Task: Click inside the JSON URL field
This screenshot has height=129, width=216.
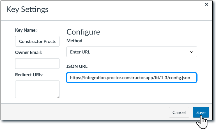Action: pos(132,78)
